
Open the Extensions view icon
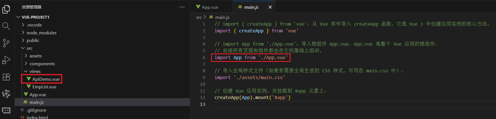[x=6, y=77]
